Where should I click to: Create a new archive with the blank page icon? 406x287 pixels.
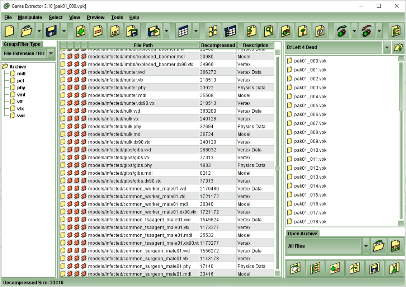9,31
